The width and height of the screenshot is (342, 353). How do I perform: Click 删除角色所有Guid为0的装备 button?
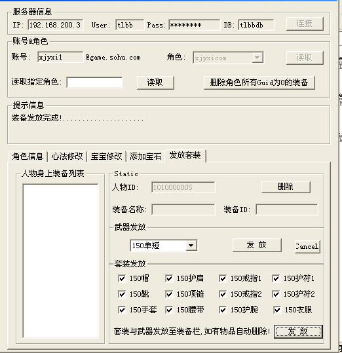pos(259,83)
